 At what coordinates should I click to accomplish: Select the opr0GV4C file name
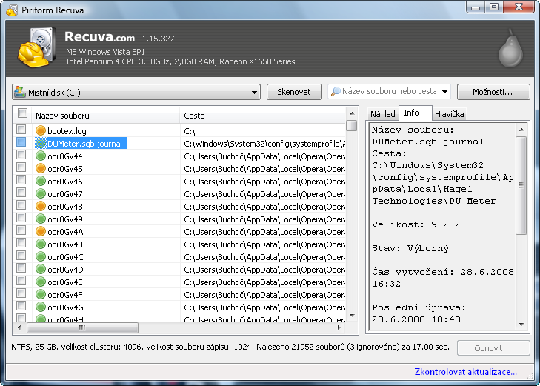coord(65,257)
